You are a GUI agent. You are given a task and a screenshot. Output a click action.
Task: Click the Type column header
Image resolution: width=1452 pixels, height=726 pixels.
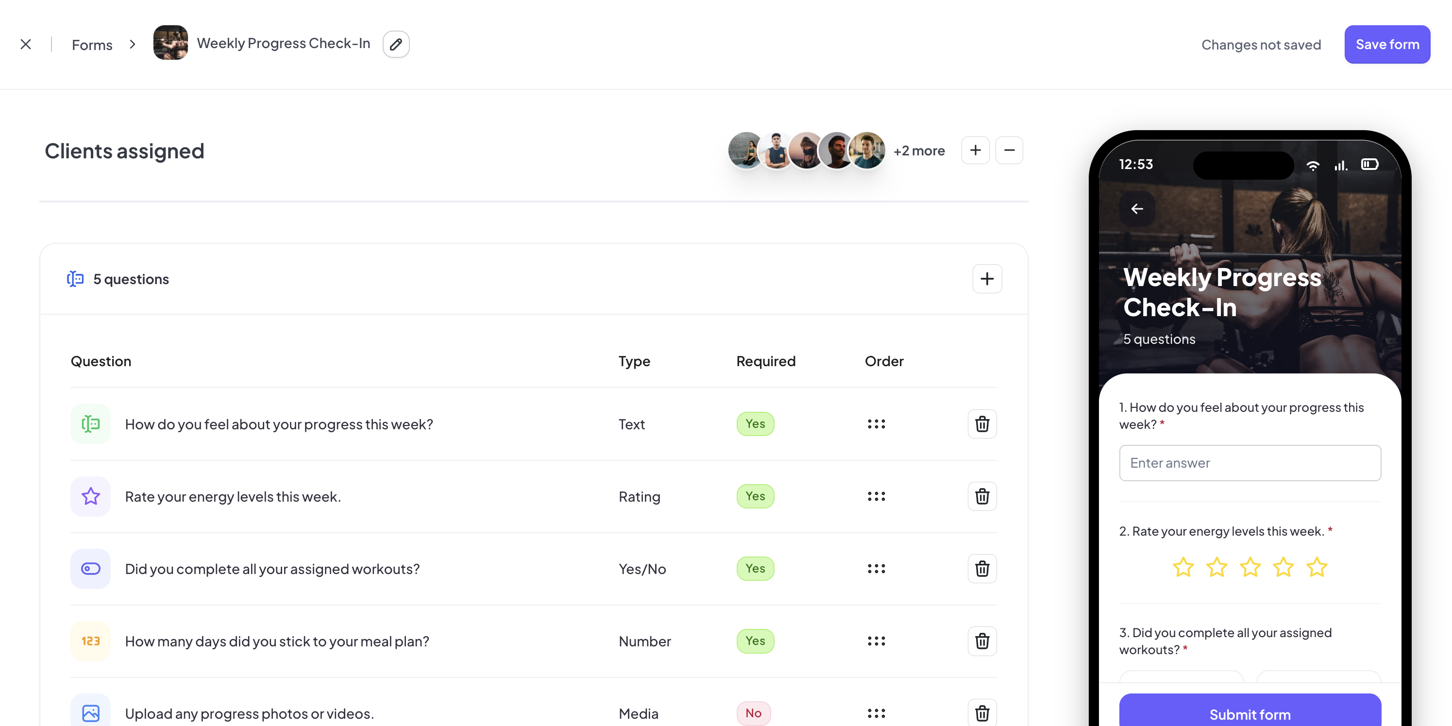(634, 361)
